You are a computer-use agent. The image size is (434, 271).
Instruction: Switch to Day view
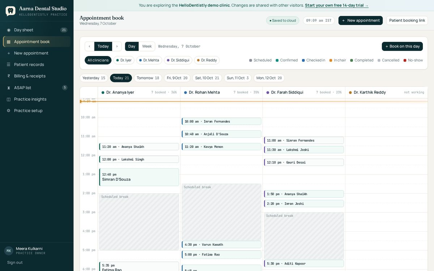[x=132, y=46]
